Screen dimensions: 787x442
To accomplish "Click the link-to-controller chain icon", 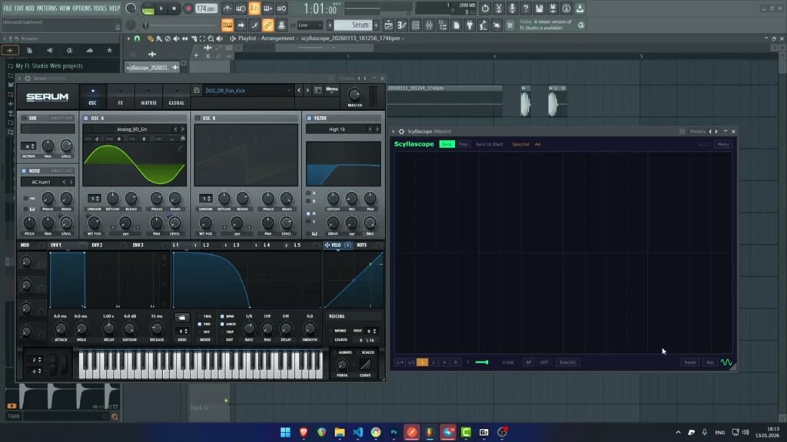I will 267,25.
